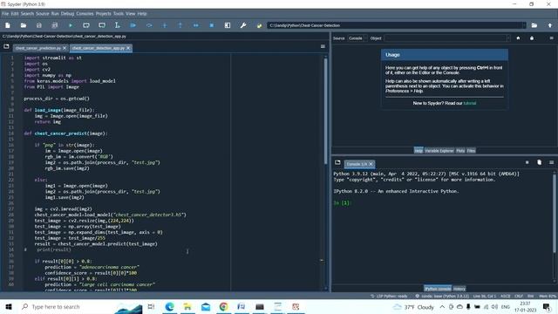
Task: Open the Consoles menu
Action: point(85,14)
